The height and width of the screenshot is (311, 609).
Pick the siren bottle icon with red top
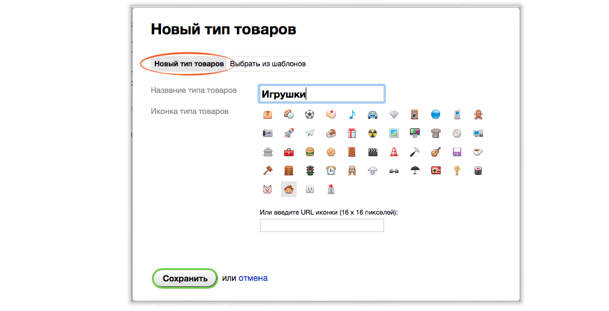[x=330, y=189]
